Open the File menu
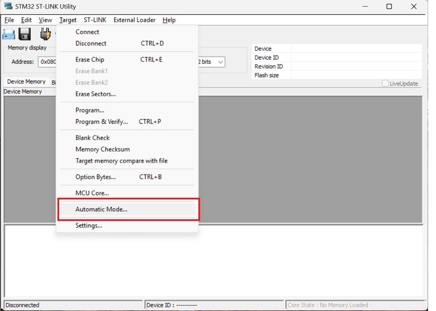This screenshot has height=311, width=436. [x=9, y=20]
